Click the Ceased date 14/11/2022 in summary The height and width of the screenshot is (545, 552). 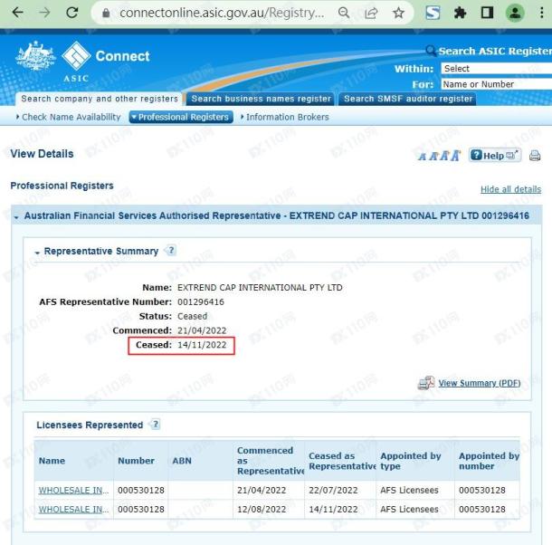click(202, 345)
